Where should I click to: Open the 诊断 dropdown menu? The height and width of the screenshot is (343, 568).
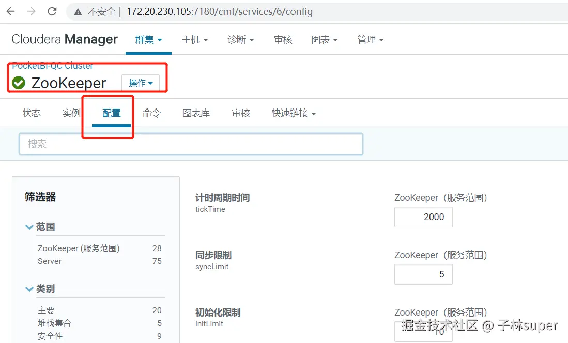coord(240,39)
